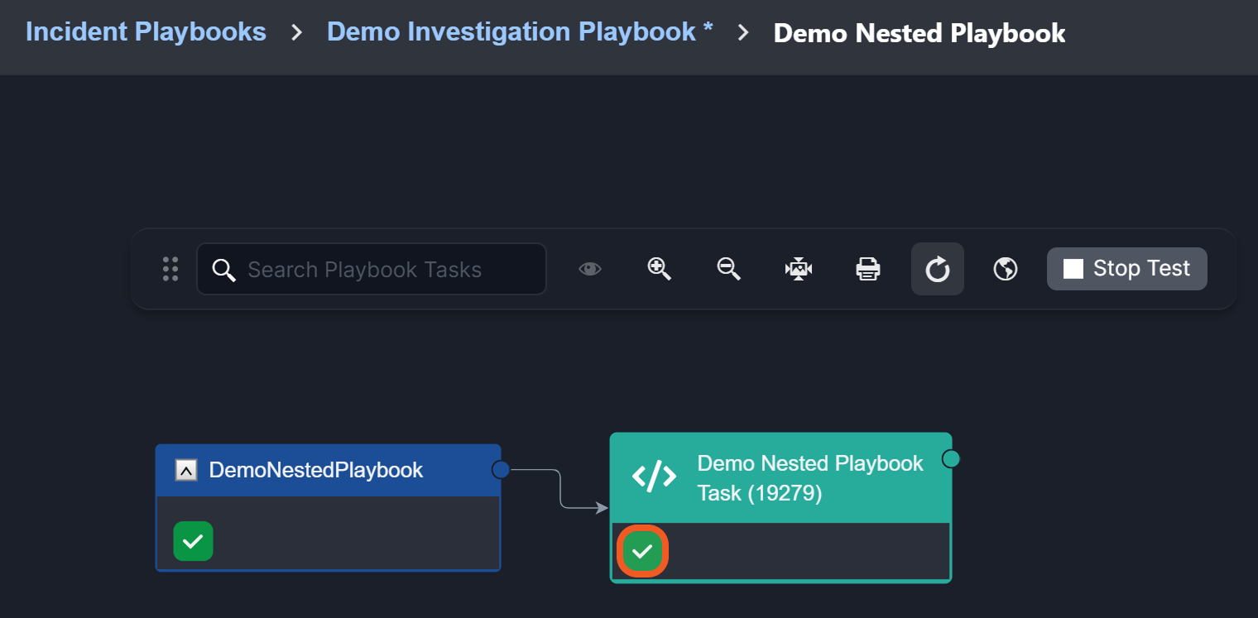Open Incident Playbooks breadcrumb
The height and width of the screenshot is (618, 1258).
146,32
